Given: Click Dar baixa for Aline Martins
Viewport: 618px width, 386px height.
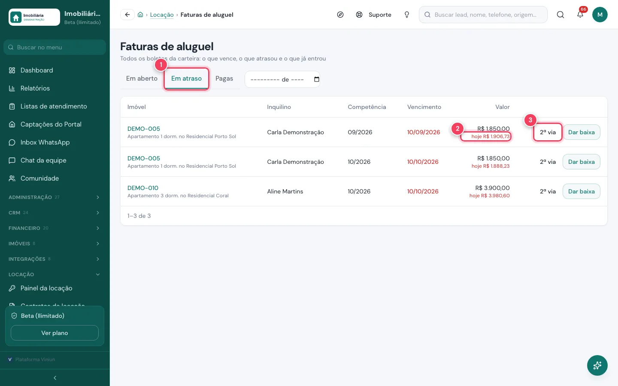Looking at the screenshot, I should (x=582, y=191).
